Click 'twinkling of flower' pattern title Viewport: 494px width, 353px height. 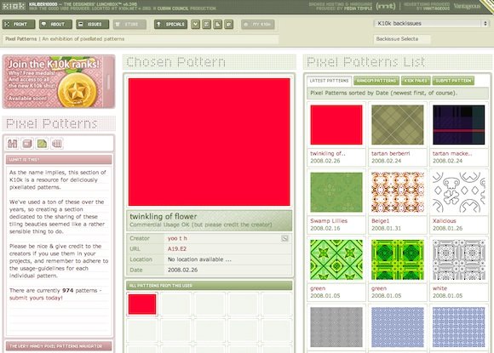164,216
